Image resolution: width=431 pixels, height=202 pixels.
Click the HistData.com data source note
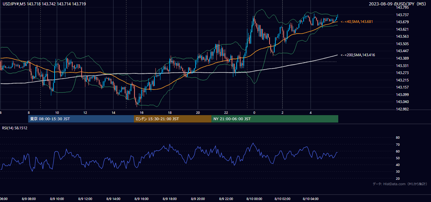pos(400,184)
